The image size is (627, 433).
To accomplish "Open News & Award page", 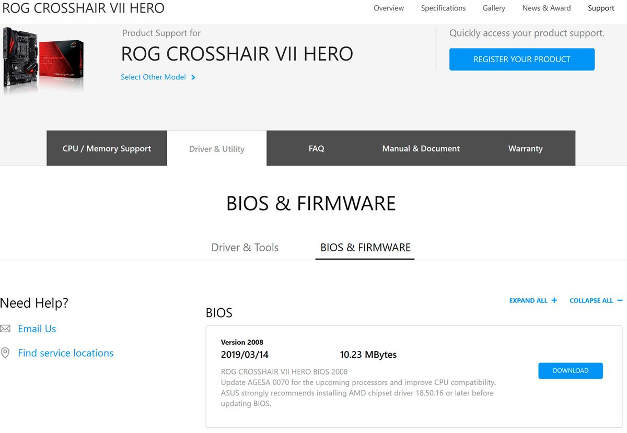I will (x=547, y=8).
